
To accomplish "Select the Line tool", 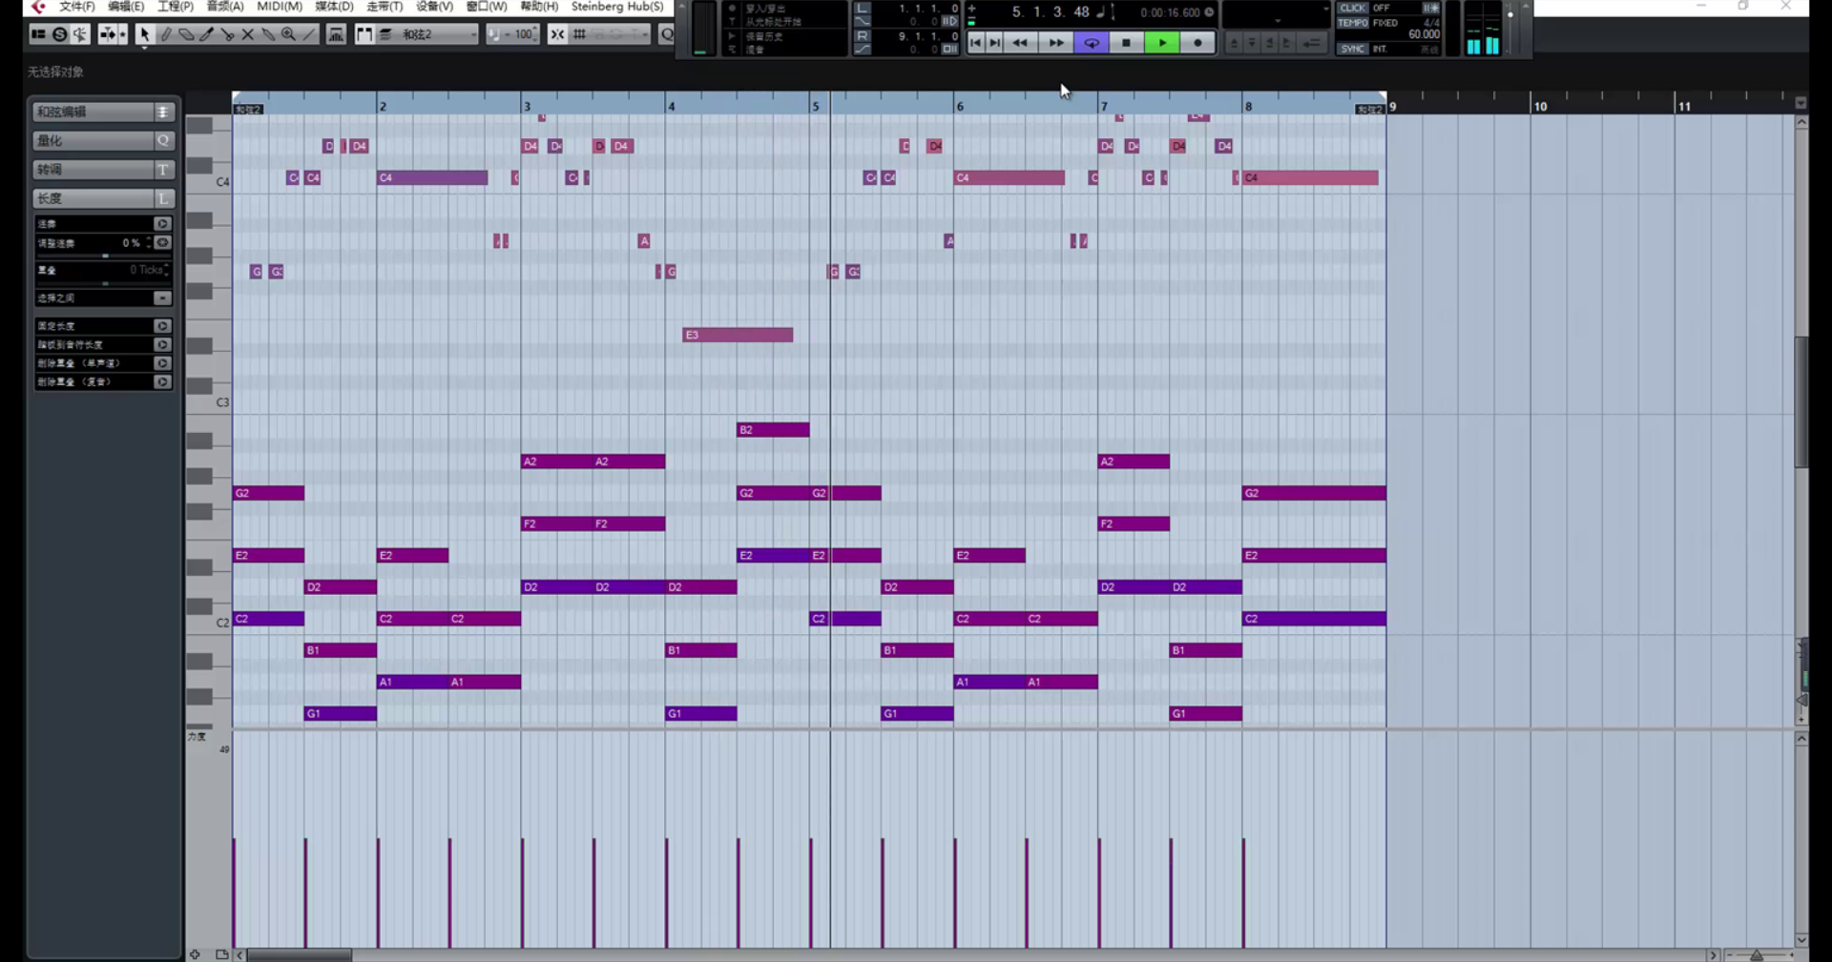I will pos(309,34).
